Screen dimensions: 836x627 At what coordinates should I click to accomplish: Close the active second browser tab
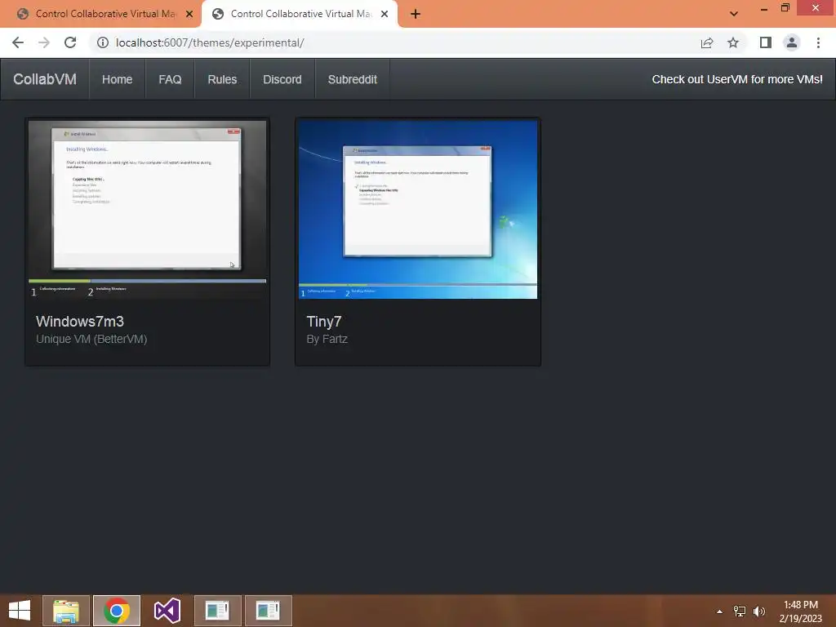click(x=385, y=15)
